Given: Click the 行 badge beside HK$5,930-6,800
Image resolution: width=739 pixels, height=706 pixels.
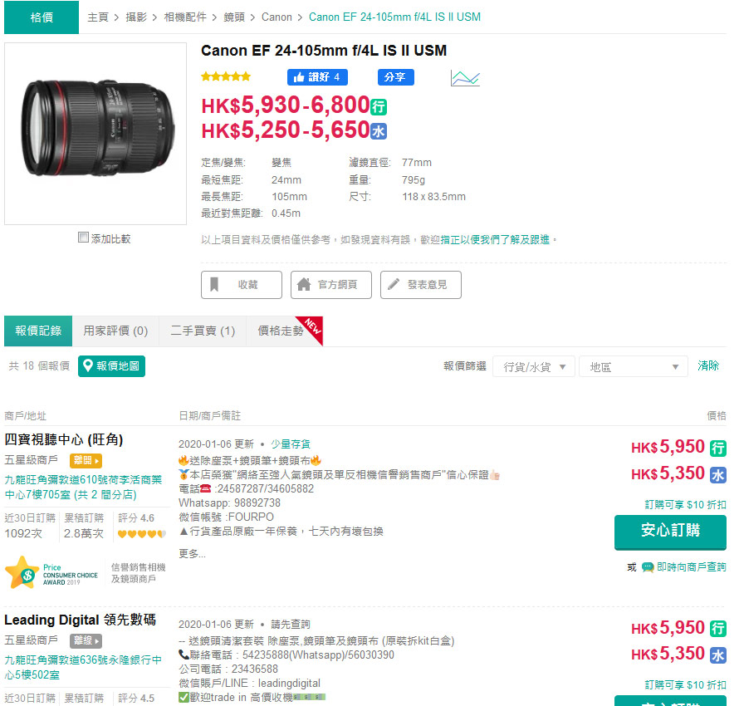Looking at the screenshot, I should pos(379,107).
